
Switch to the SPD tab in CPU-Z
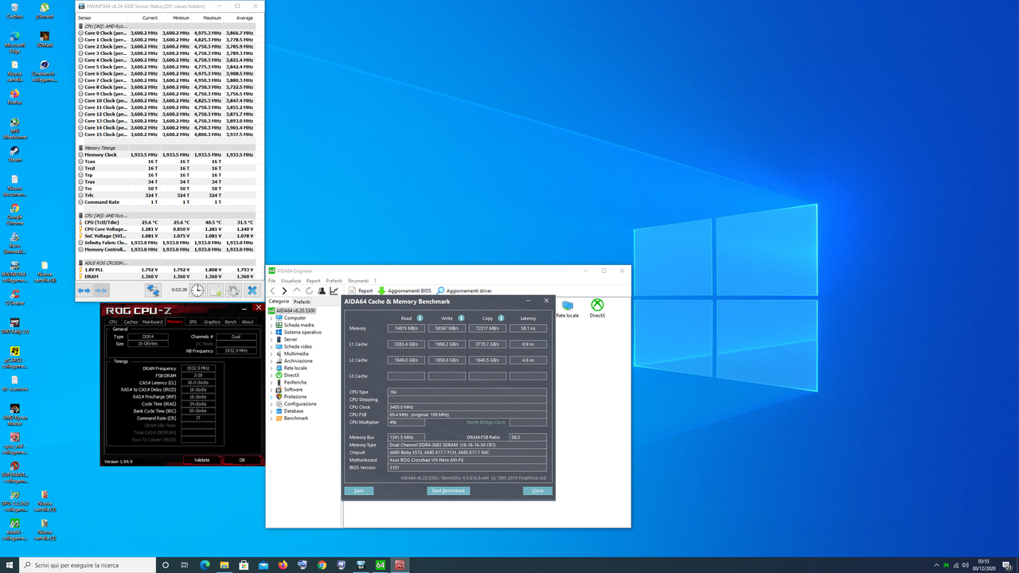193,322
